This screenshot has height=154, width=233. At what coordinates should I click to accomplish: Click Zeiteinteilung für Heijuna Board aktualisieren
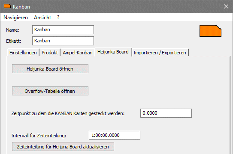(63, 147)
